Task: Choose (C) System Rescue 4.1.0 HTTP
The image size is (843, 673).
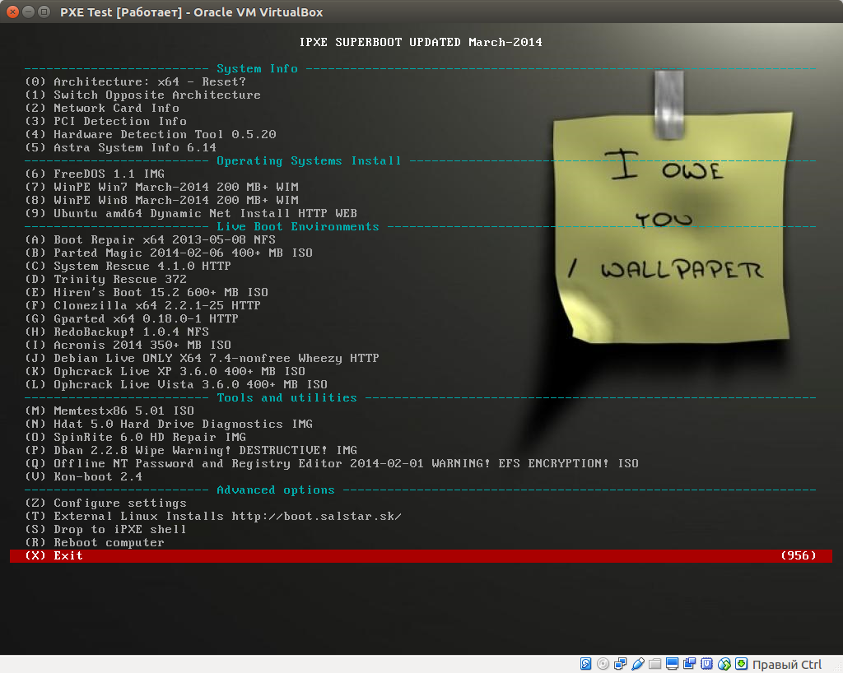Action: coord(128,266)
